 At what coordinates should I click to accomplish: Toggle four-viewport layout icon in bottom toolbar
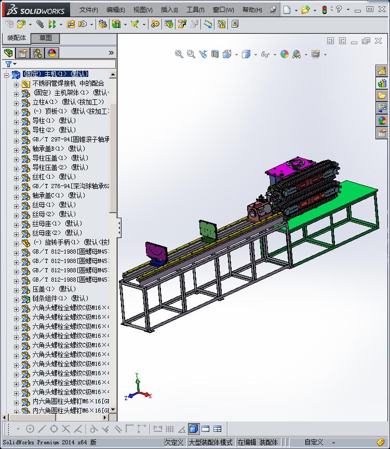[x=218, y=429]
